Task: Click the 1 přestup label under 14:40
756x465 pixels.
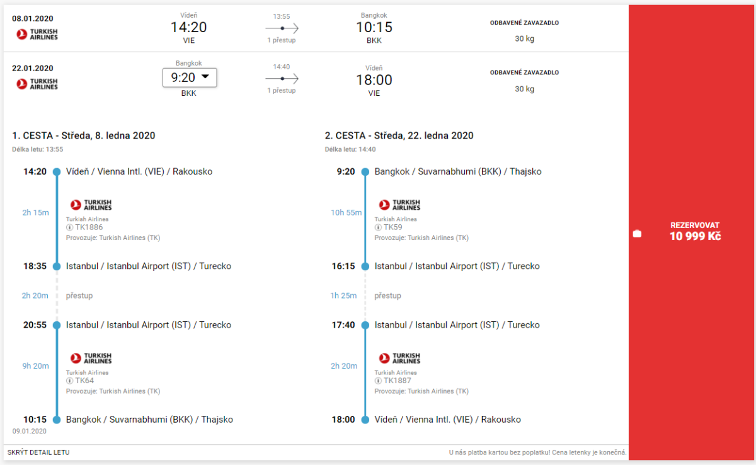Action: pos(281,90)
